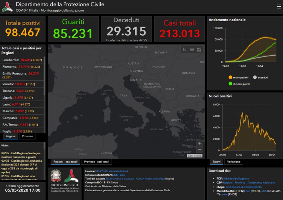
Task: Click the Italian Republic emblem
Action: click(56, 175)
